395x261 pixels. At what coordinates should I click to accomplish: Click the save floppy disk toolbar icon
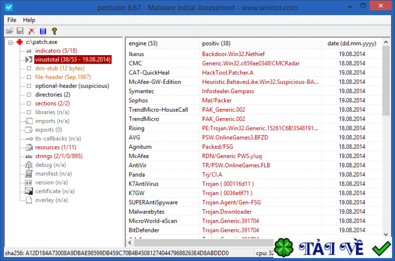[x=20, y=31]
